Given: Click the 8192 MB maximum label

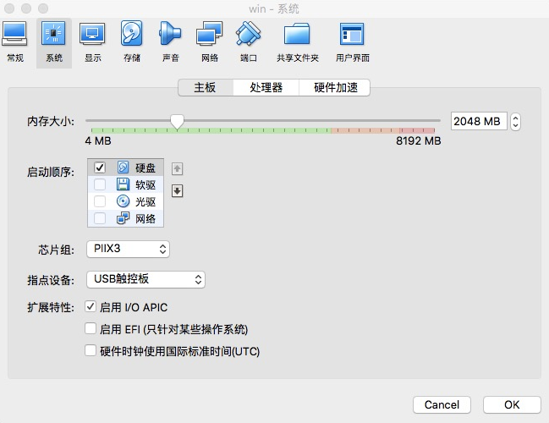Looking at the screenshot, I should click(x=419, y=141).
